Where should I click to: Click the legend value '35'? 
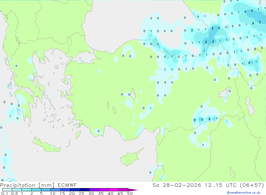101,193
